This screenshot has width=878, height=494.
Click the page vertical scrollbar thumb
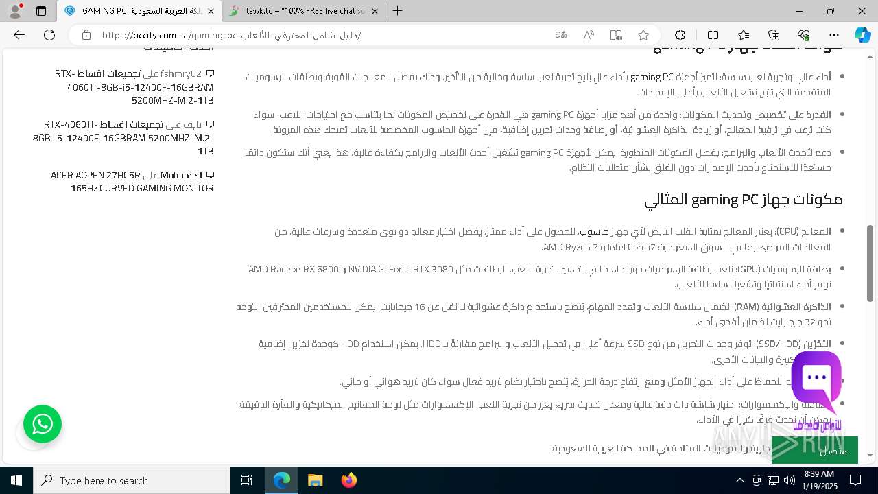point(870,263)
